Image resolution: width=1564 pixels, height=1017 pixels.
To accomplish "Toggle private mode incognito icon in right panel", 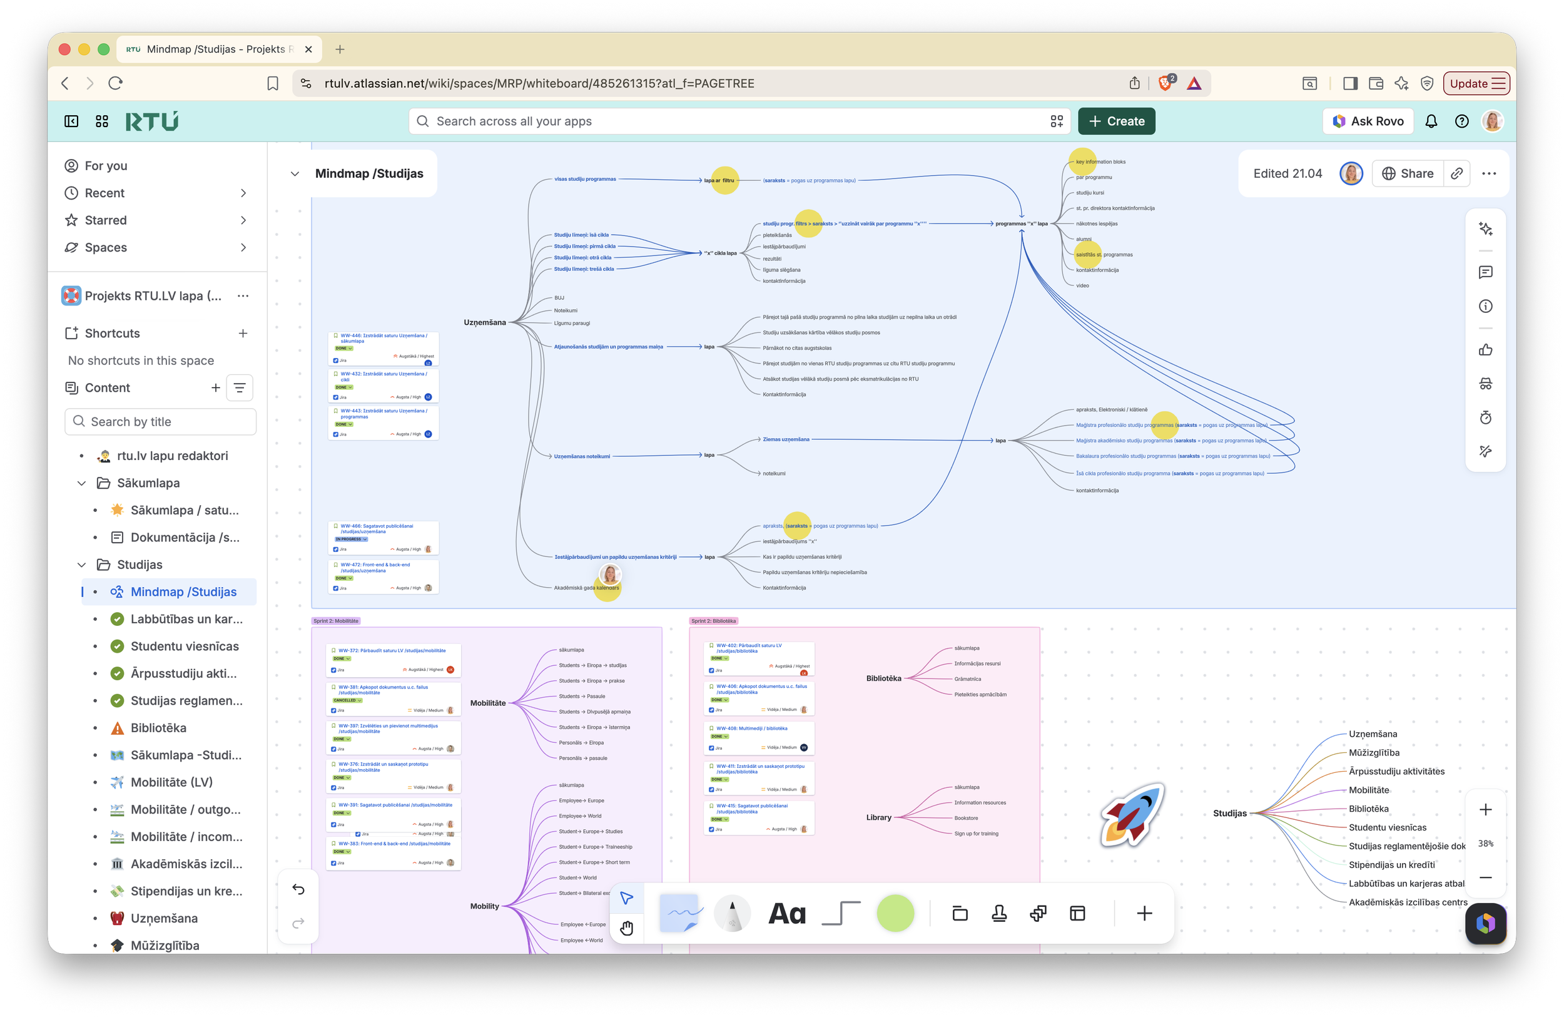I will [x=1485, y=384].
